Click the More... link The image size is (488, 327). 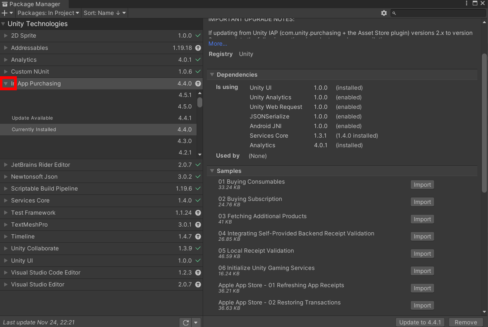pyautogui.click(x=218, y=43)
